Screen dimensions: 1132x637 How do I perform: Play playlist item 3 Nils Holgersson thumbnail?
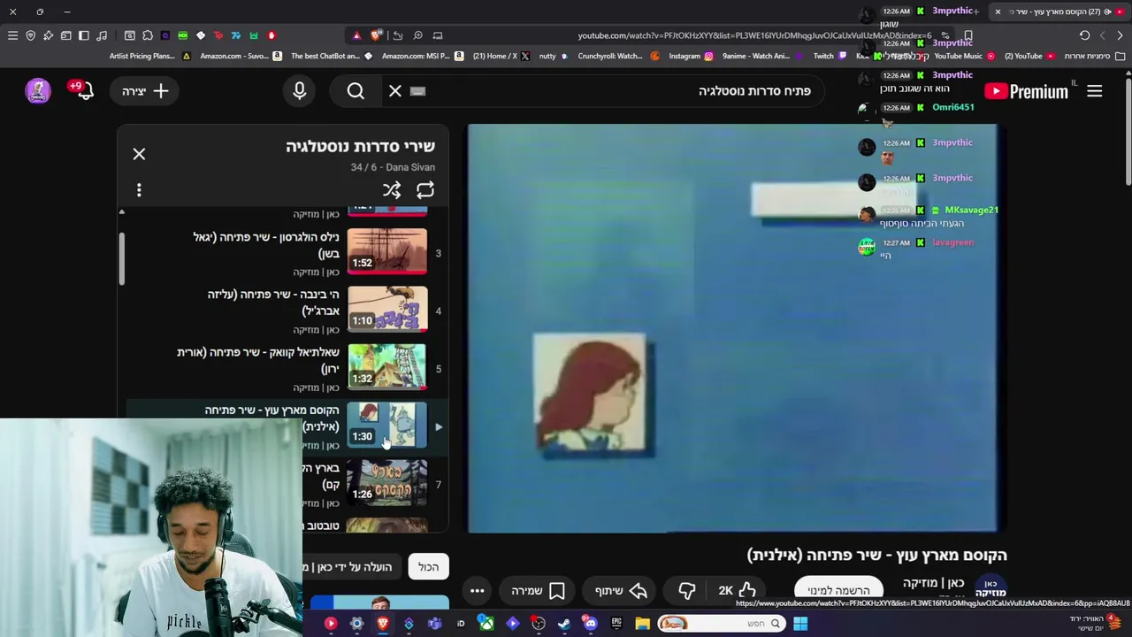click(387, 251)
